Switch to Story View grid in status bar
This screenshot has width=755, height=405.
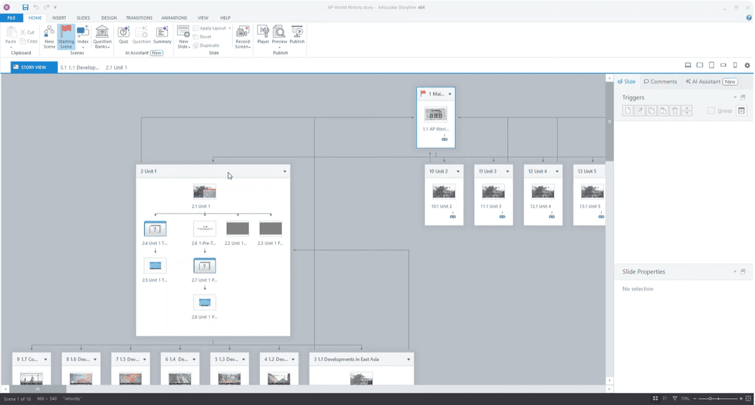click(x=655, y=398)
